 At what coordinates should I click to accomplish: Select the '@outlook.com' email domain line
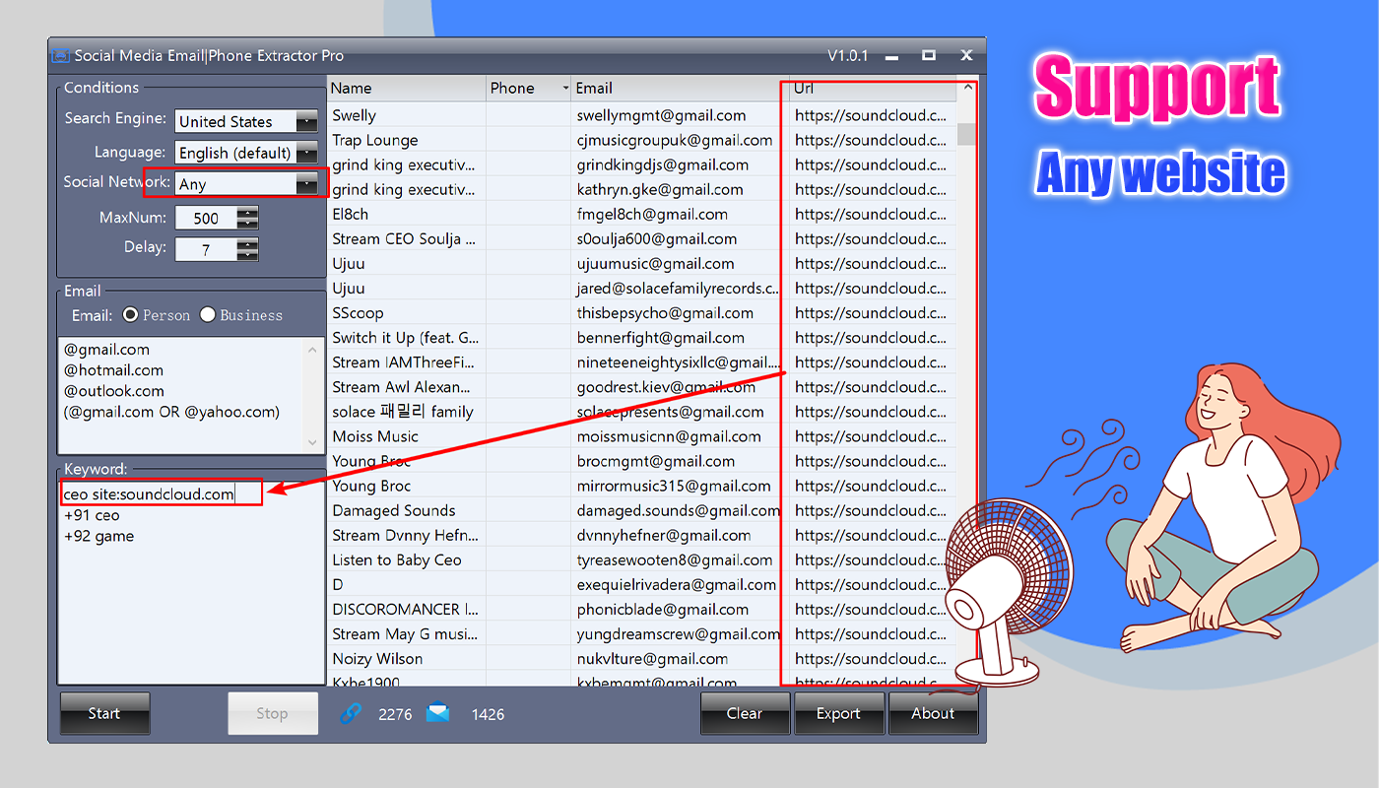pos(113,391)
